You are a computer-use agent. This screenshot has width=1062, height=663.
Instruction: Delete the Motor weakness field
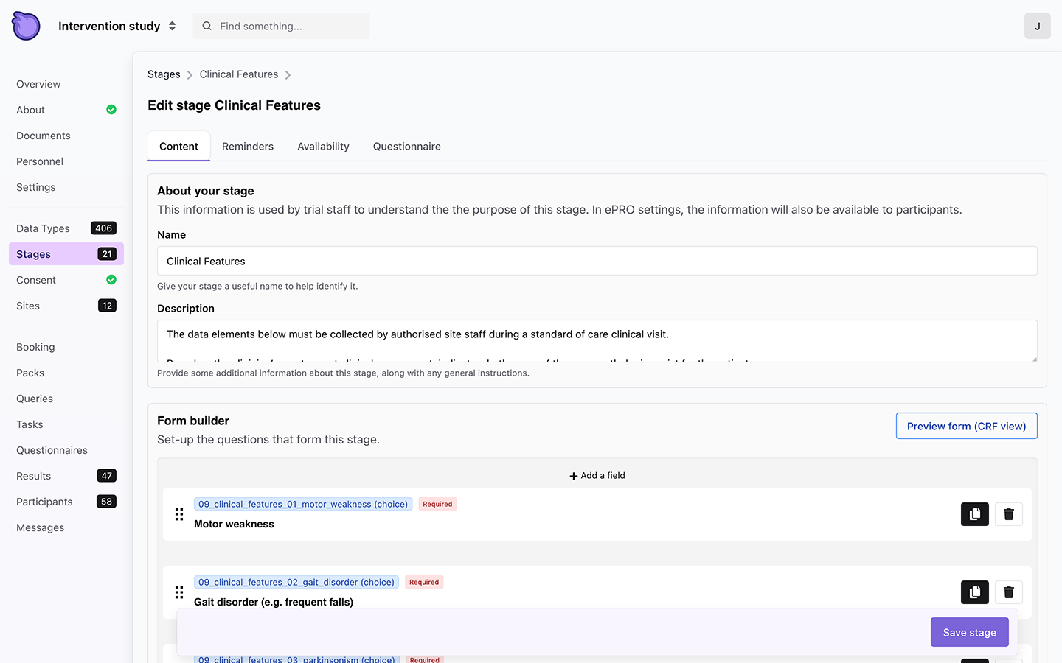(1009, 514)
